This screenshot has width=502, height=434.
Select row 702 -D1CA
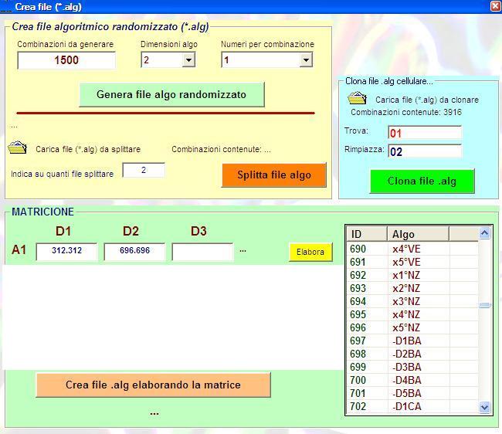(412, 406)
